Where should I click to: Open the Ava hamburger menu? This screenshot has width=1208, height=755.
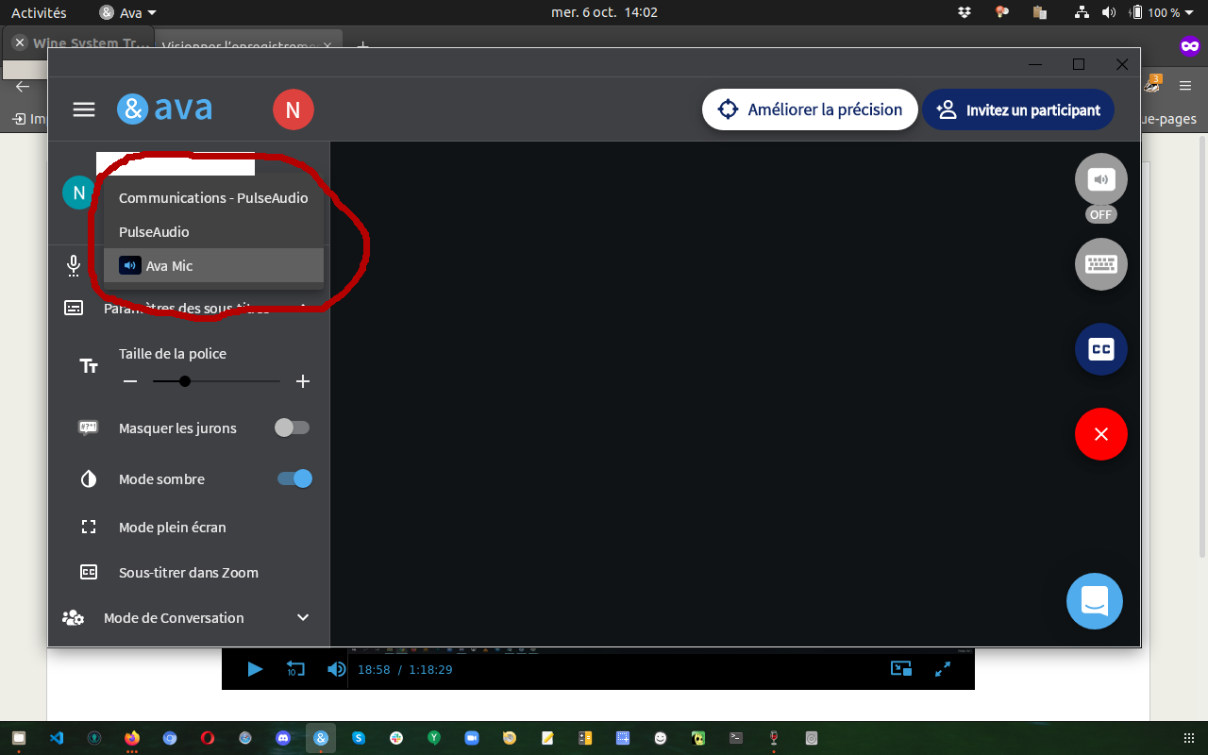point(84,109)
